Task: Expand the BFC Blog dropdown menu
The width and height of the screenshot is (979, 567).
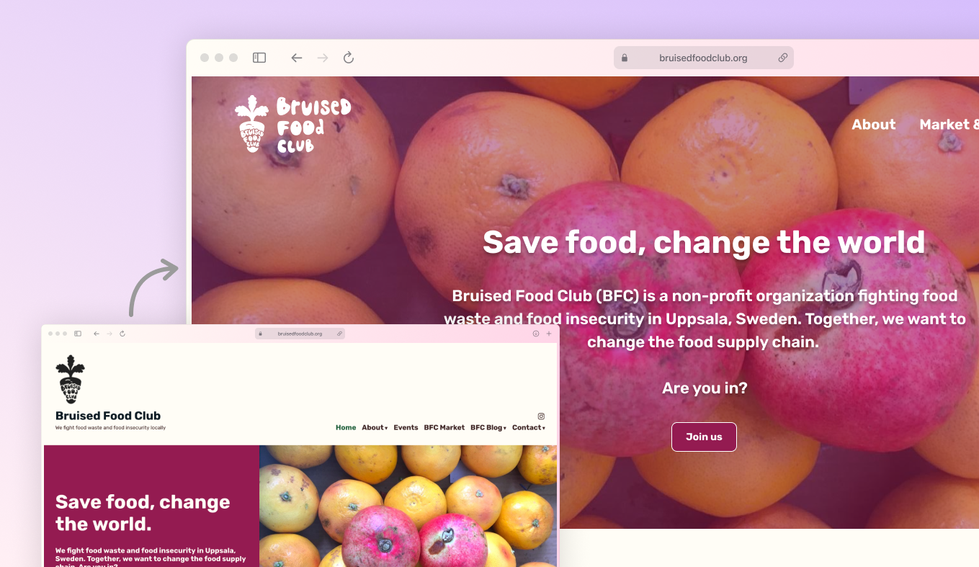Action: [488, 428]
